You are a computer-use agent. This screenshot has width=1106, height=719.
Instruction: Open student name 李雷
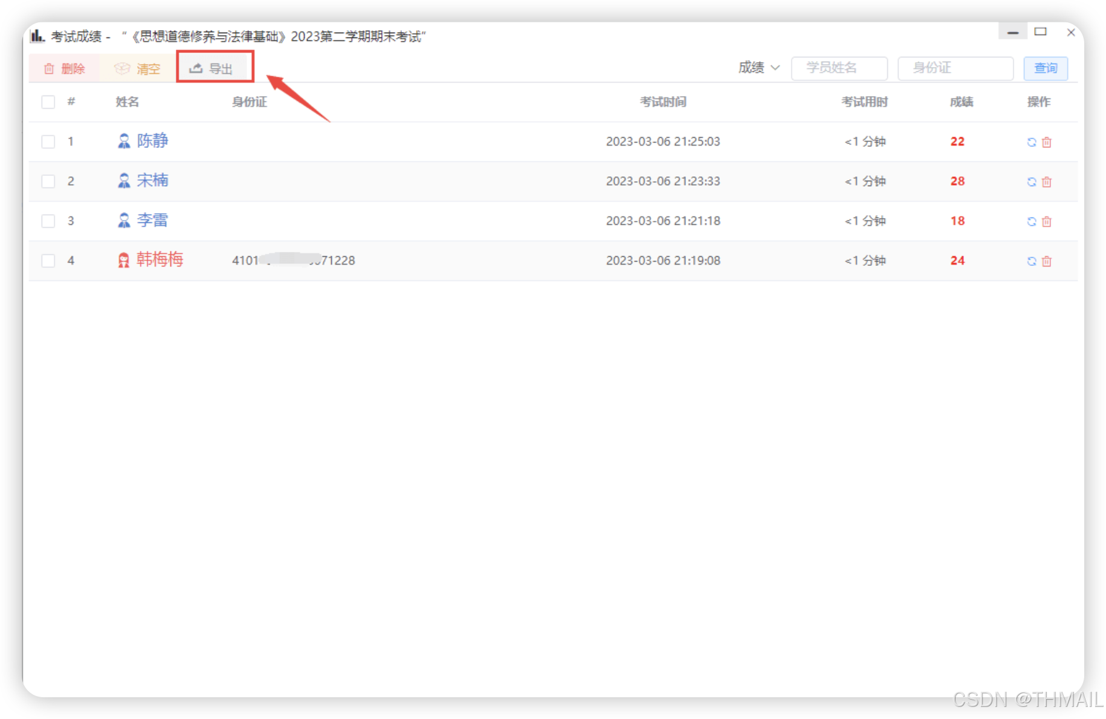pos(152,221)
